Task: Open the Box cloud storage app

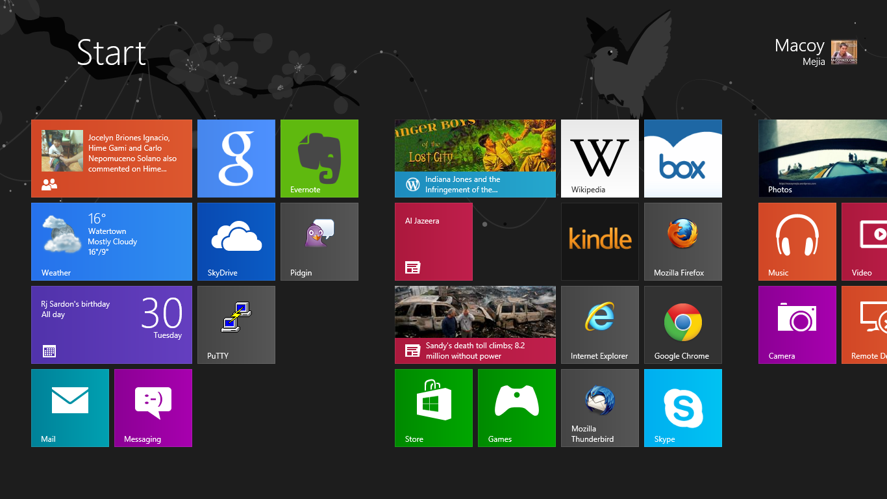Action: 682,158
